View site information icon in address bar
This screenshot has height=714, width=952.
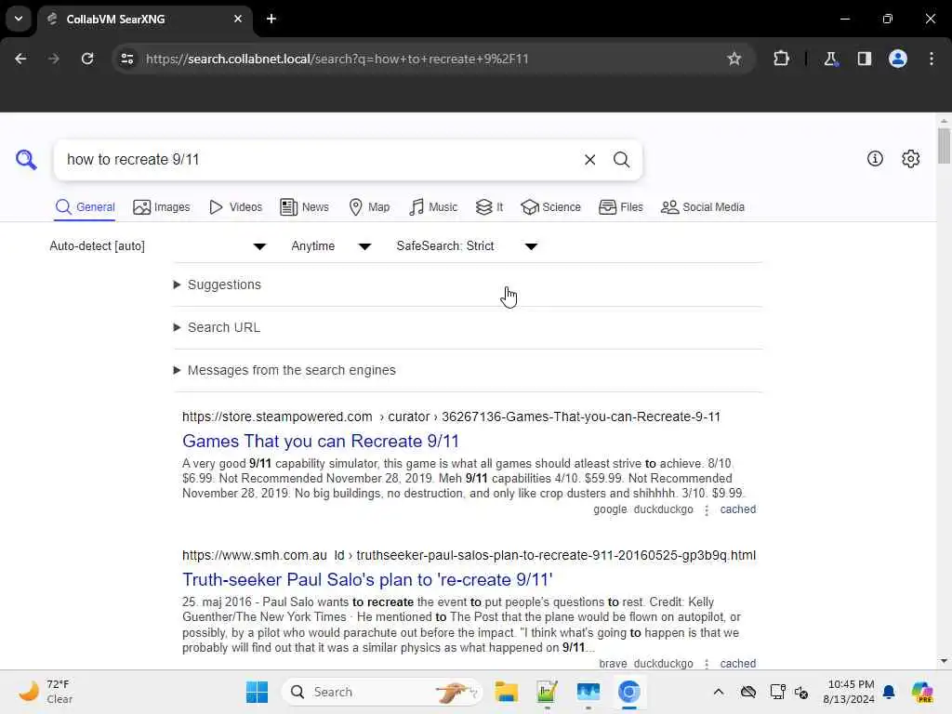coord(126,59)
